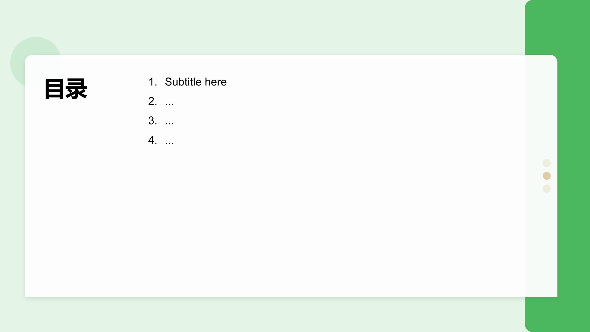
Task: Click the word 'Subtitle' in item 1
Action: (x=183, y=82)
